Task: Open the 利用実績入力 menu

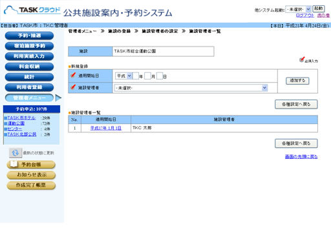Action: click(x=29, y=56)
